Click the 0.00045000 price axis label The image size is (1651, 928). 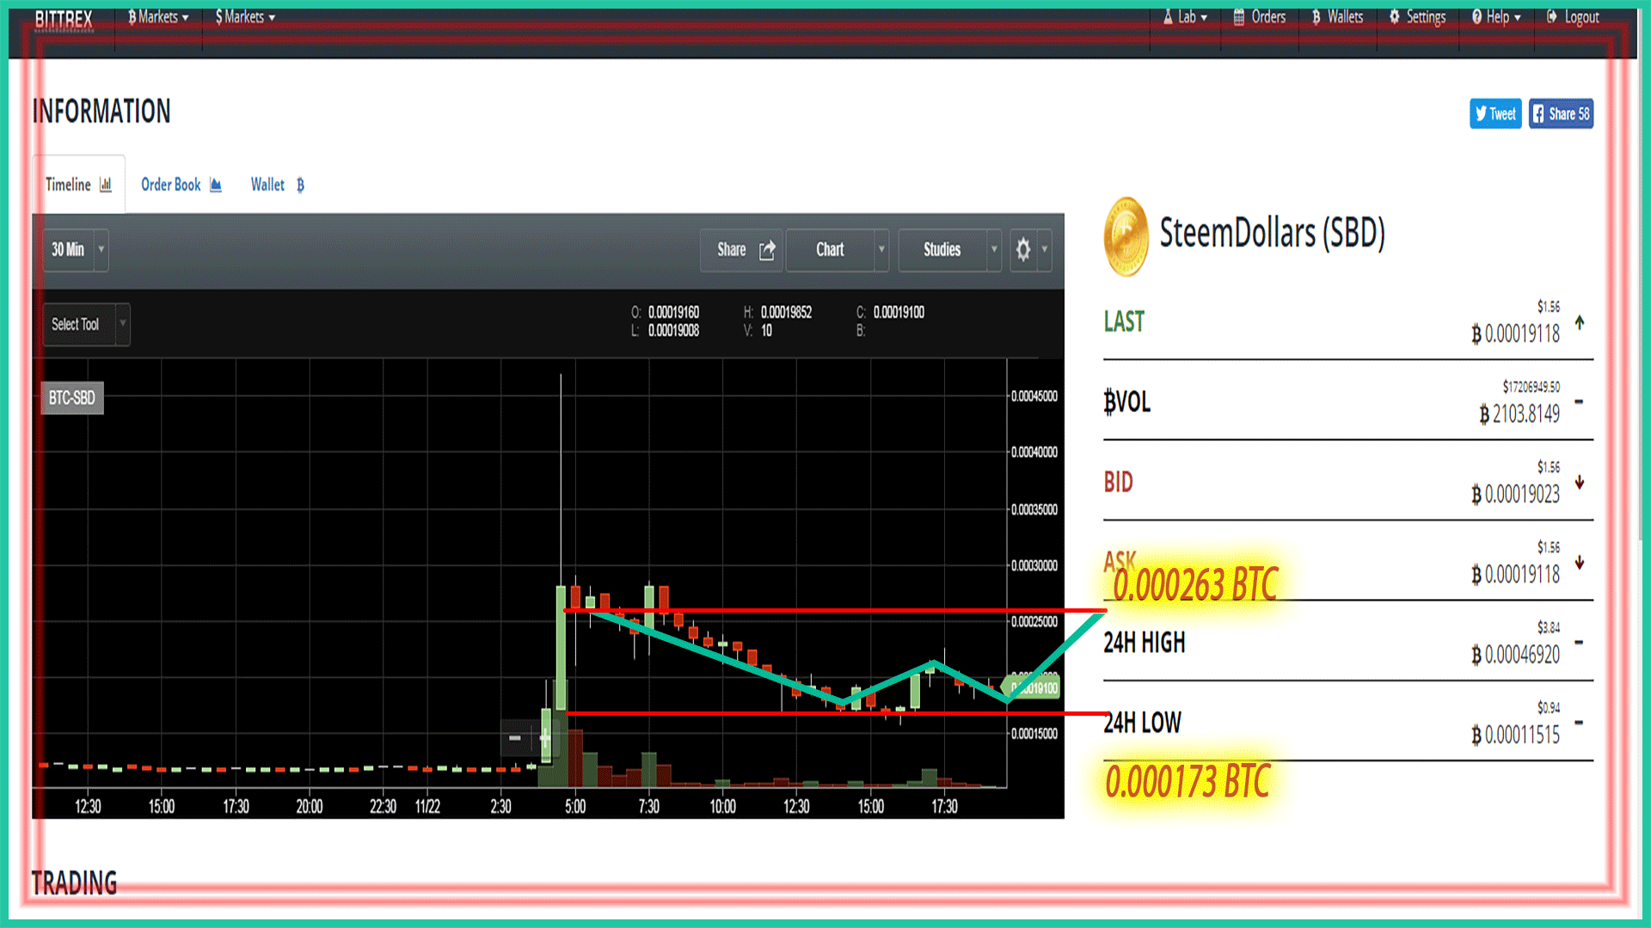tap(1034, 396)
